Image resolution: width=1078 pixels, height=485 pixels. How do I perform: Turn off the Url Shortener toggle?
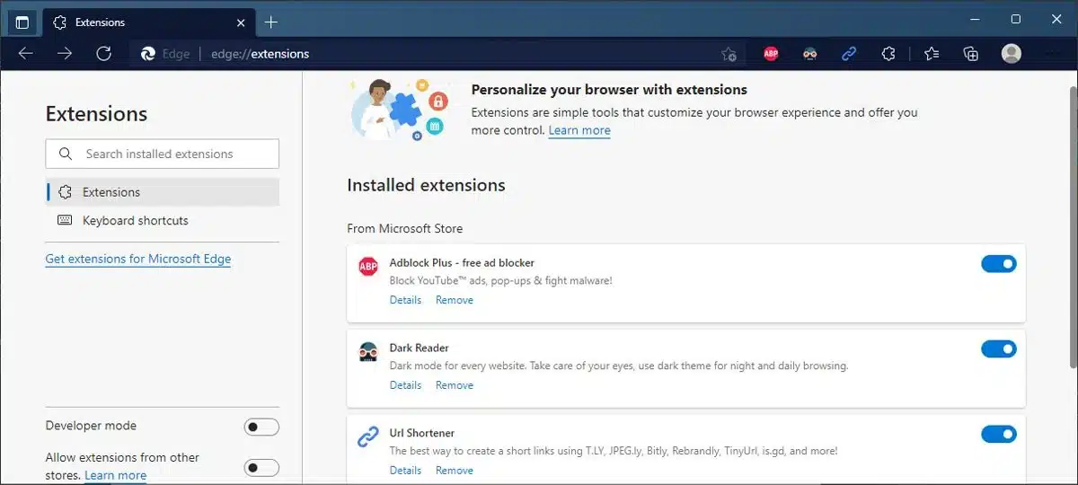pos(999,434)
